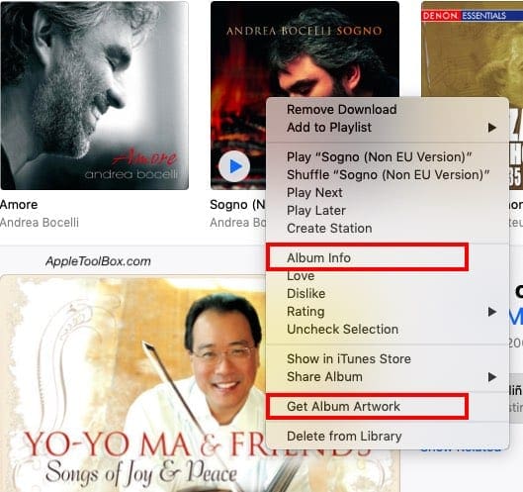Select Play Next menu entry
Viewport: 523px width, 492px height.
coord(314,193)
